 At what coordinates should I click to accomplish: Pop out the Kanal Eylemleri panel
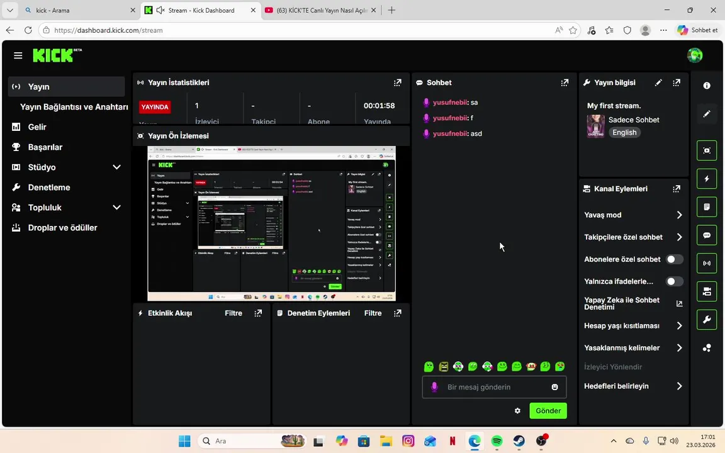click(677, 189)
